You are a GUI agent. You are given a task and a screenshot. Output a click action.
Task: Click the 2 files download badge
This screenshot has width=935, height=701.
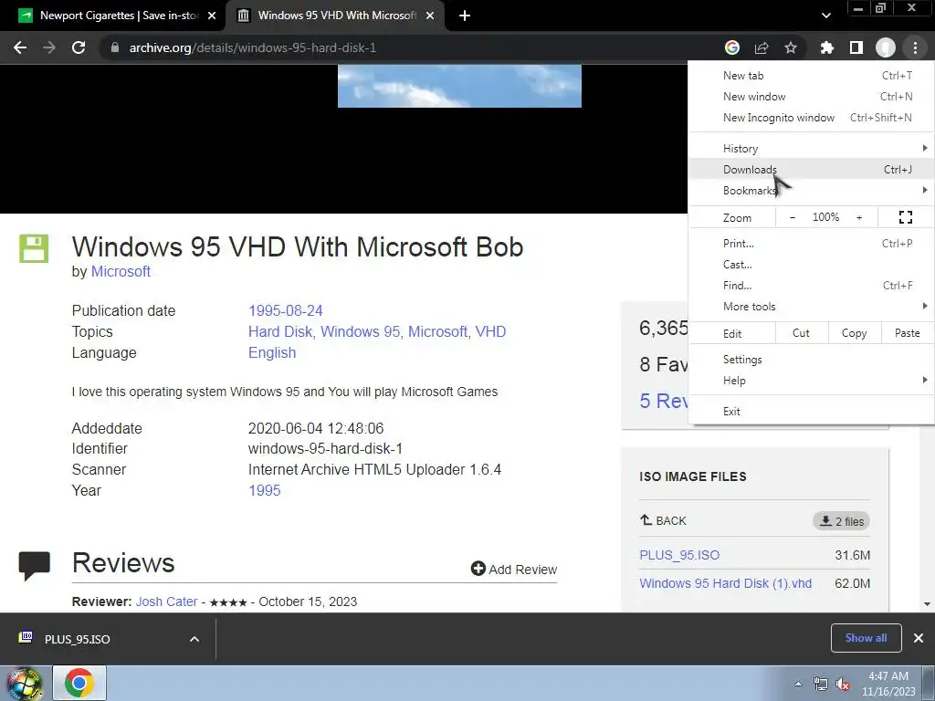click(841, 521)
